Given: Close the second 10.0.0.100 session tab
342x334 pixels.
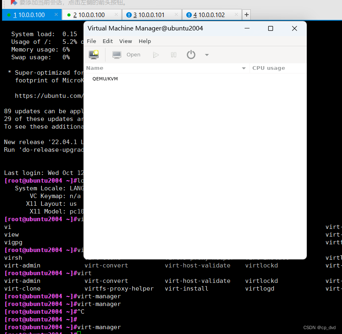Looking at the screenshot, I should click(x=116, y=14).
